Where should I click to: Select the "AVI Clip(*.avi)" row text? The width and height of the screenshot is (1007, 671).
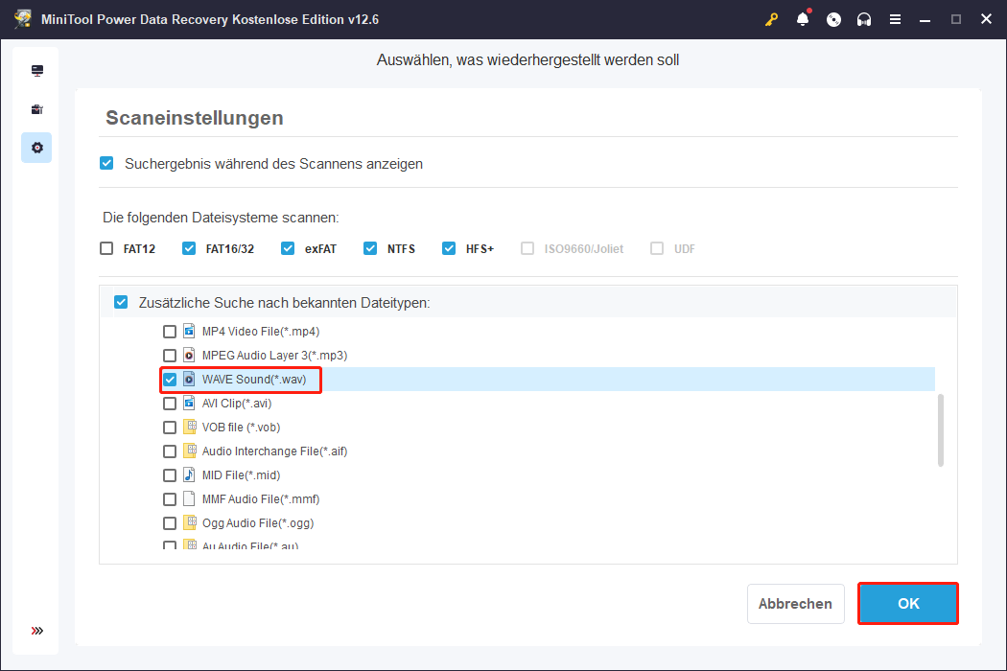pyautogui.click(x=237, y=404)
